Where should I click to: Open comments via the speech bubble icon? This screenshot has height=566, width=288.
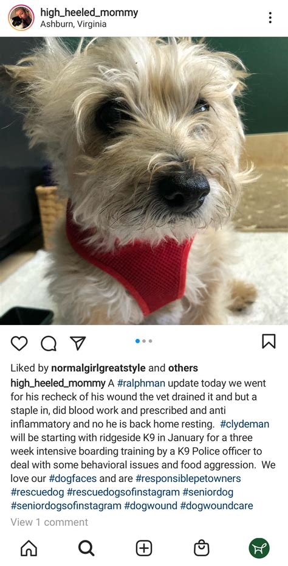(48, 343)
